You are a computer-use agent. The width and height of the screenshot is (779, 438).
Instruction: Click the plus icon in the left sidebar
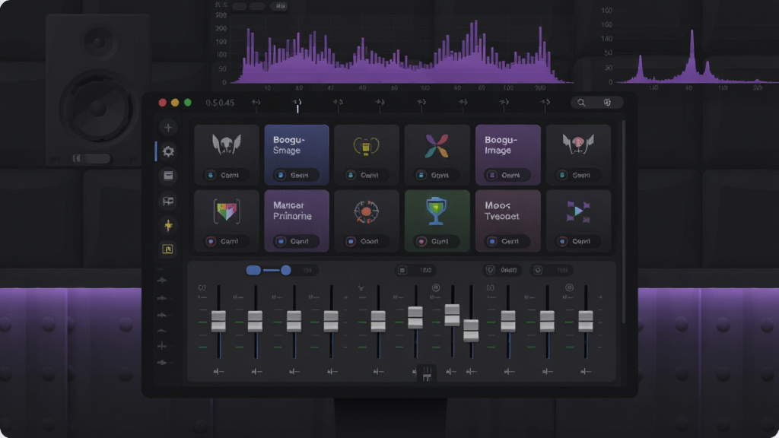coord(168,128)
